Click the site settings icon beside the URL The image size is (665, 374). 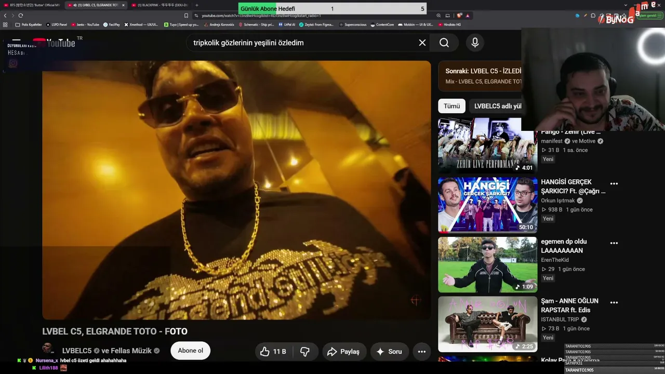tap(196, 16)
